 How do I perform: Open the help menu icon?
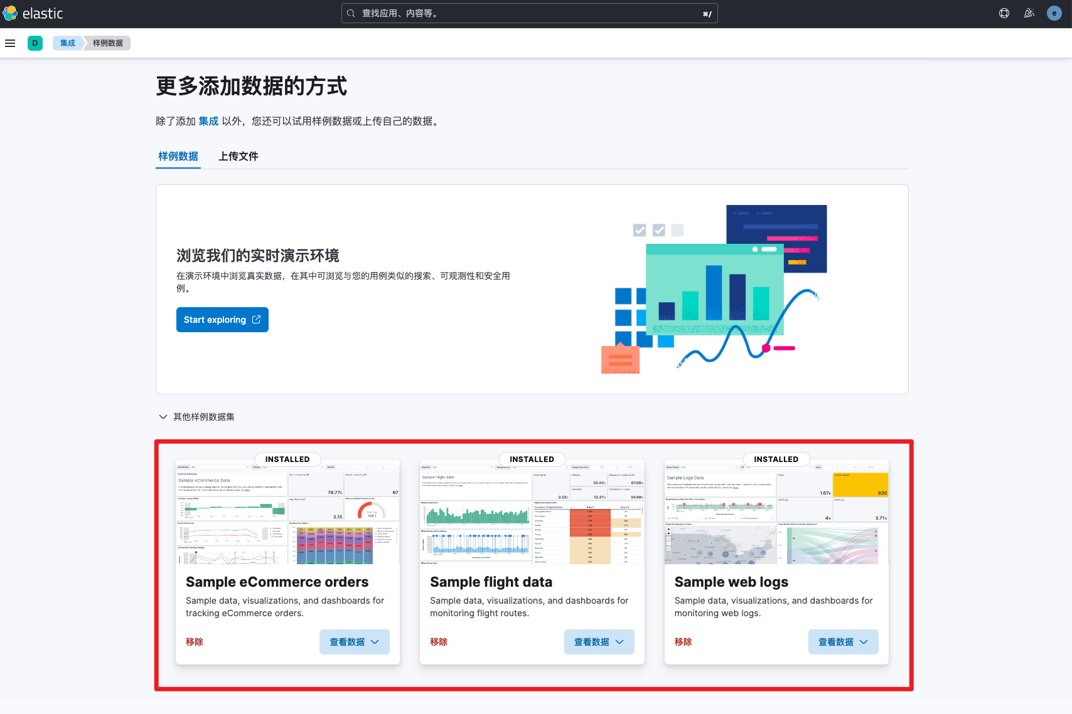[1004, 13]
